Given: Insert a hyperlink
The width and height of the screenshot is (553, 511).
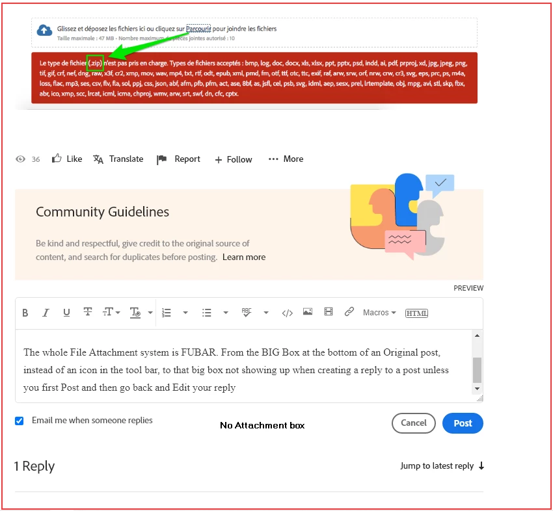Looking at the screenshot, I should (x=349, y=311).
